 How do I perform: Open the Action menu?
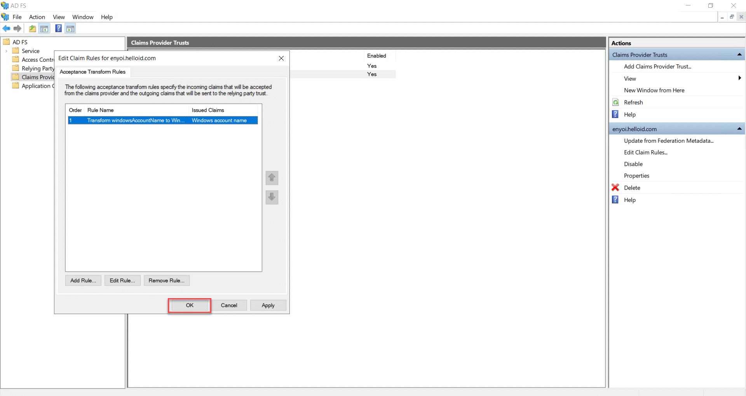[x=37, y=17]
